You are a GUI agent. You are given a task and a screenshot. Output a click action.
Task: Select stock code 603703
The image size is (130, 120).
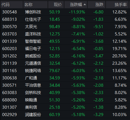coord(9,34)
